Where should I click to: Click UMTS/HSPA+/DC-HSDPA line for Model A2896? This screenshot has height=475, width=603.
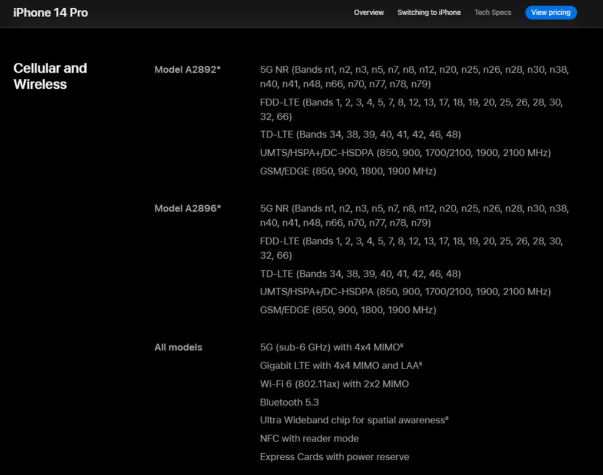click(x=405, y=292)
